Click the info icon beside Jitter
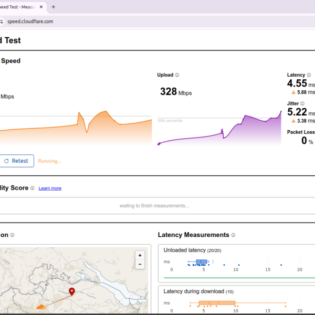The height and width of the screenshot is (315, 315). 302,103
